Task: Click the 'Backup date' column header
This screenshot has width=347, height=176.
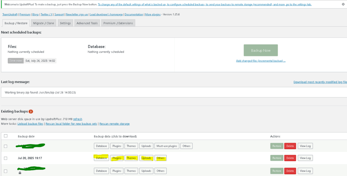Action: click(26, 136)
